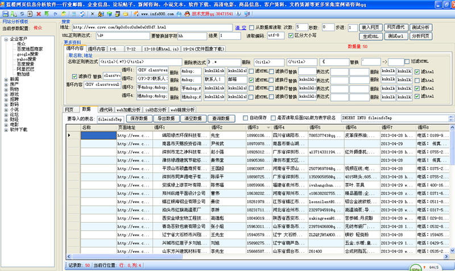Click the 清空 link next to address
455x271 pixels.
(x=241, y=27)
